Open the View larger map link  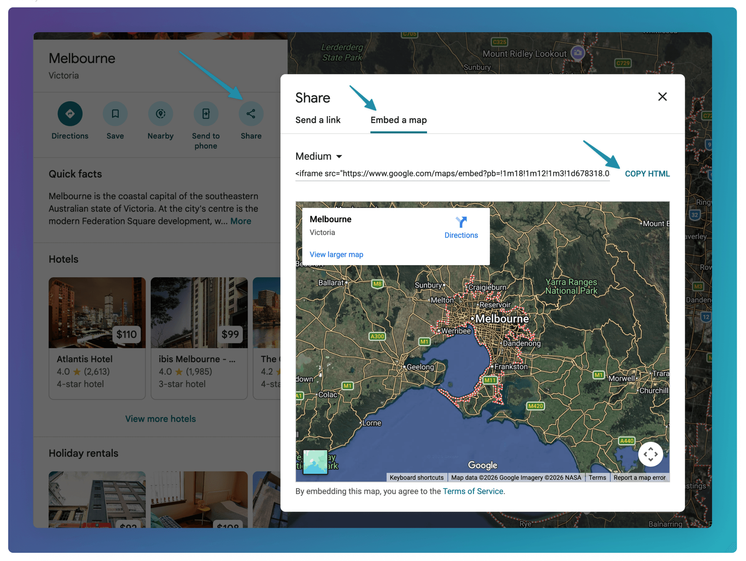pyautogui.click(x=336, y=254)
